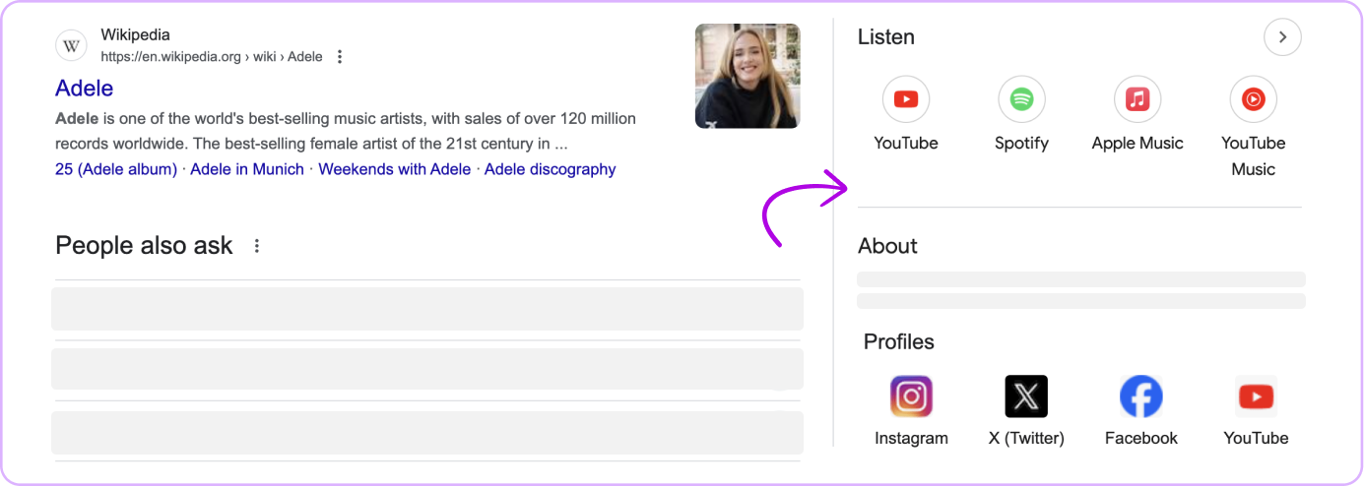Screen dimensions: 1364x486
Task: Click the Wikipedia URL breadcrumb text
Action: pos(212,56)
